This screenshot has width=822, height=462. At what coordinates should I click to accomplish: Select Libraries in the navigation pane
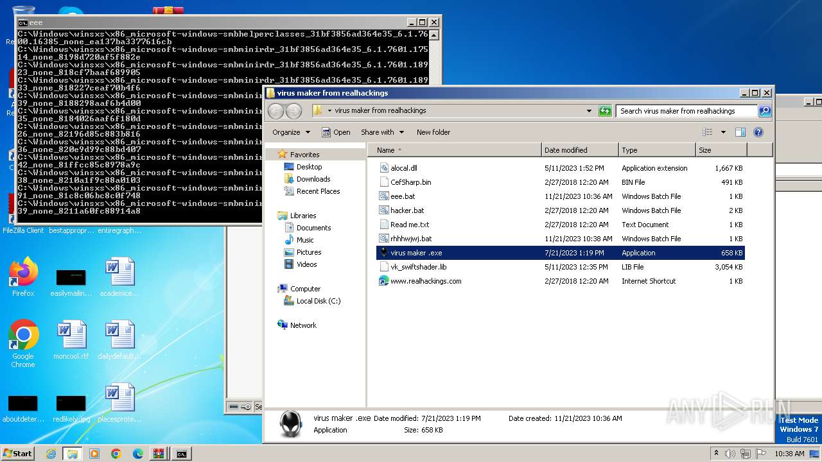303,216
